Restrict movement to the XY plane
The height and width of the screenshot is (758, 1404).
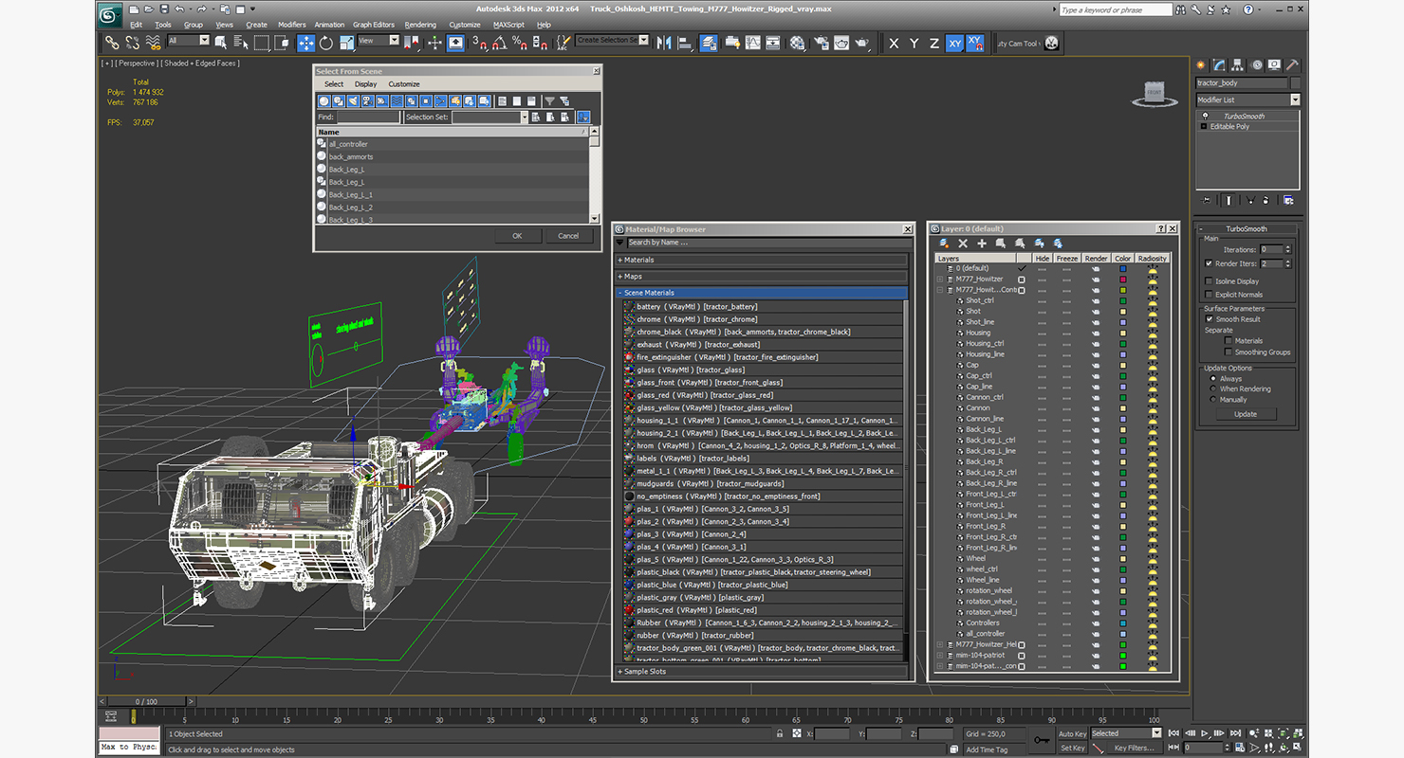pyautogui.click(x=954, y=43)
